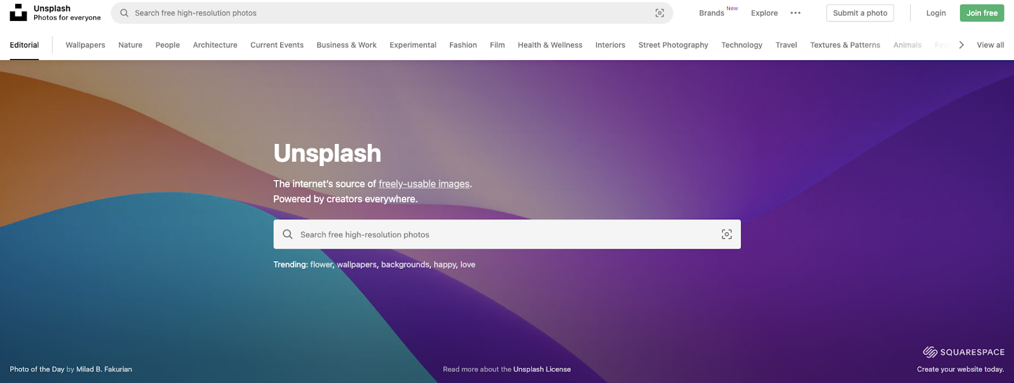Open the Street Photography category
Screen dimensions: 1014x383
[673, 45]
